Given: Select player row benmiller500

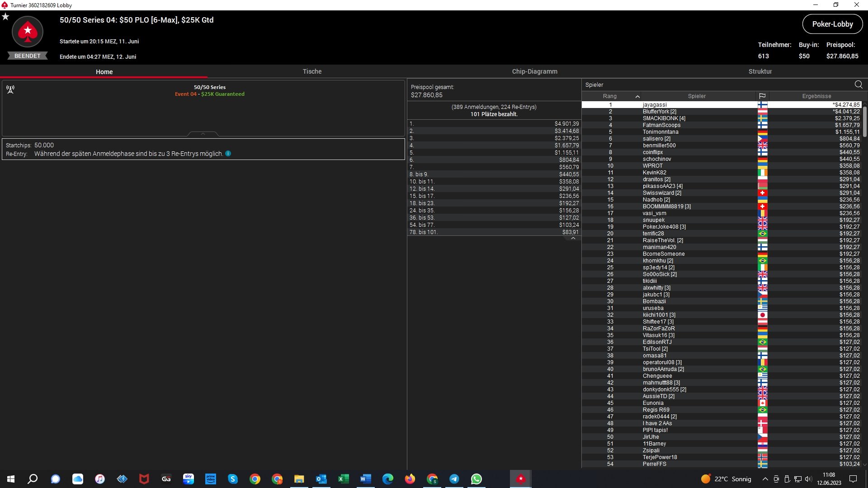Looking at the screenshot, I should [x=722, y=145].
